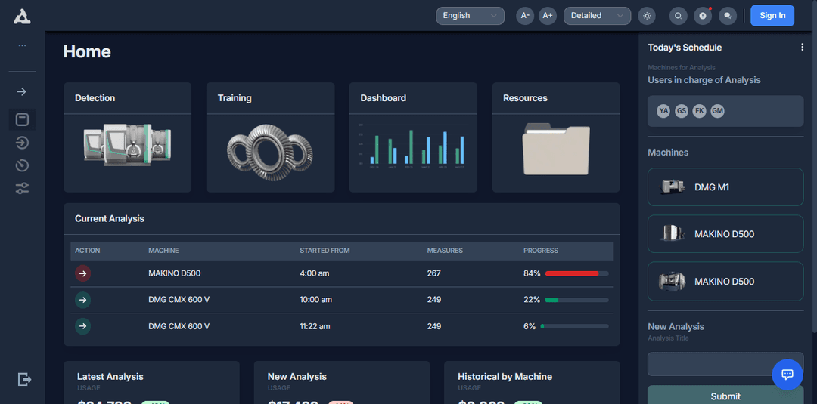This screenshot has height=404, width=817.
Task: Click 10:00 am row action arrow
Action: (83, 300)
